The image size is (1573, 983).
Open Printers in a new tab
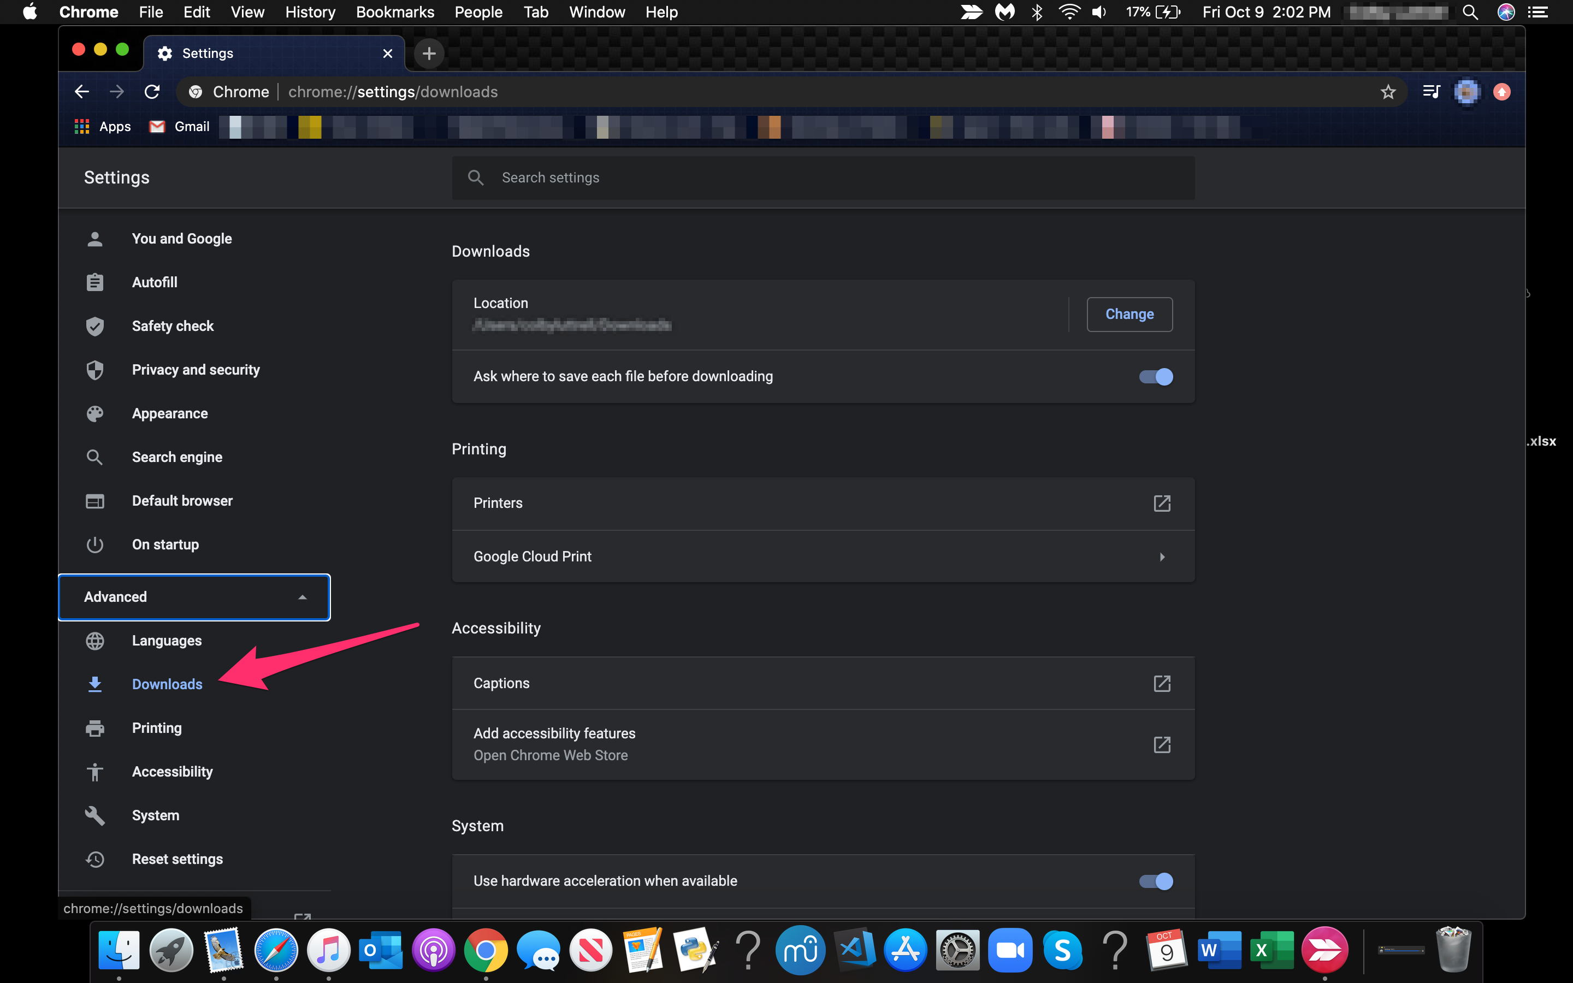pos(1162,502)
